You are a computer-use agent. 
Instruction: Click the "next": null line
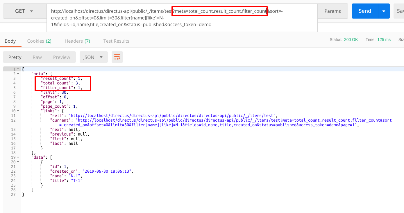click(x=65, y=129)
